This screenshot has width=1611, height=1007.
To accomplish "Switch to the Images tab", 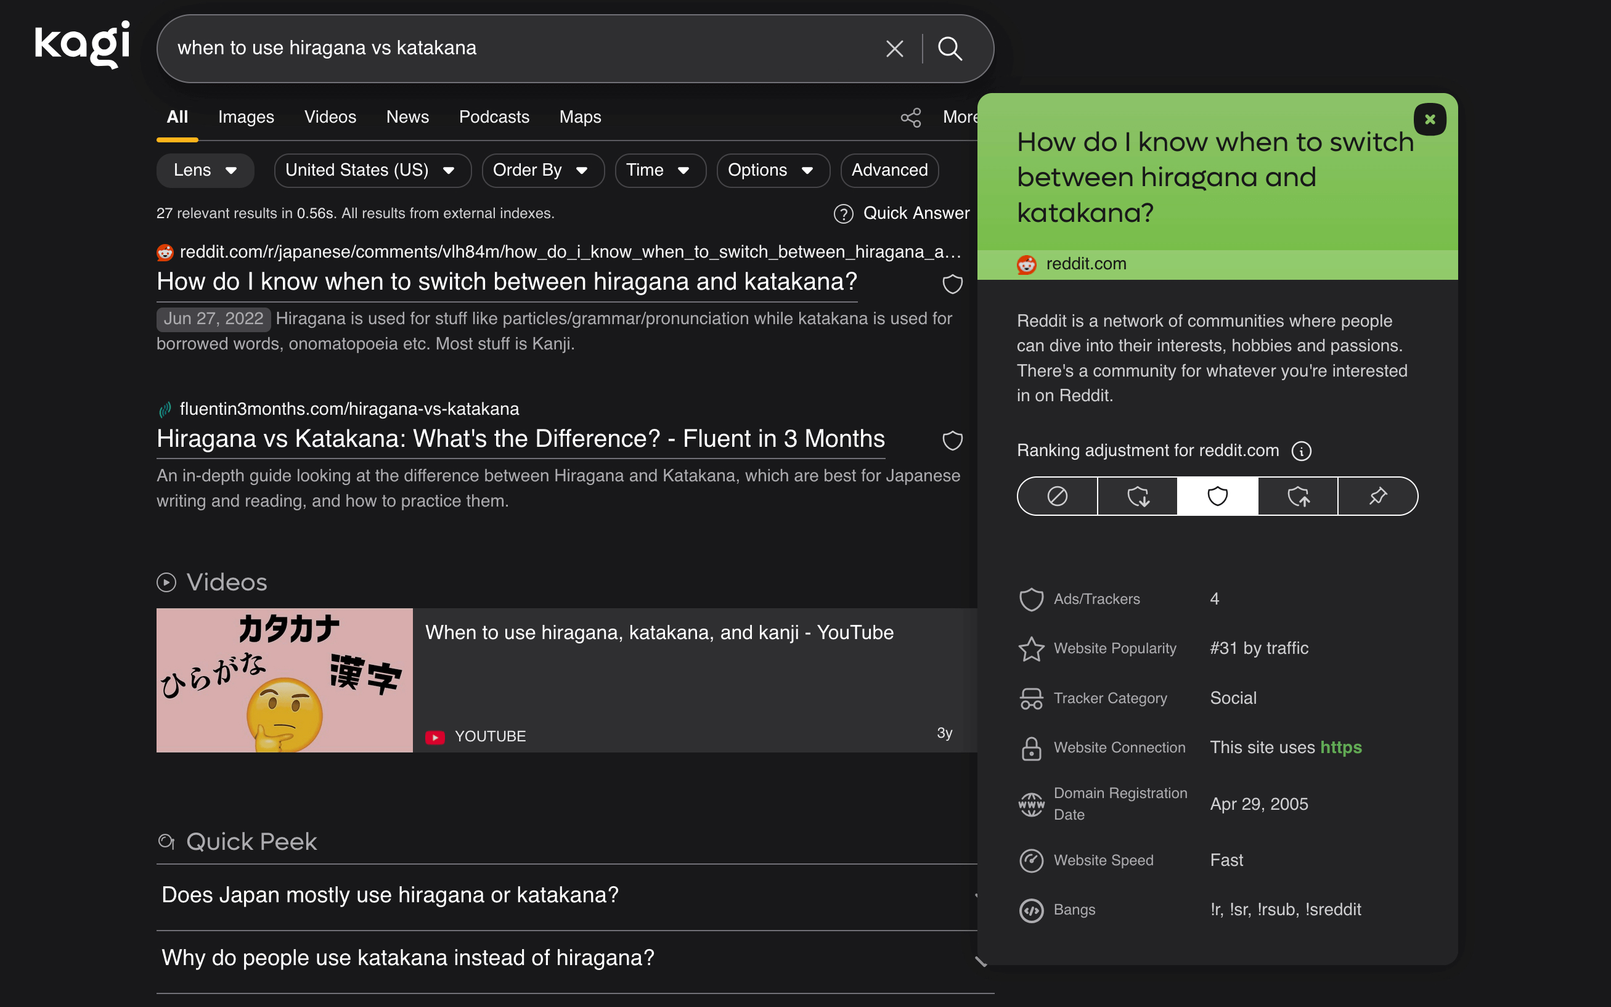I will [245, 116].
